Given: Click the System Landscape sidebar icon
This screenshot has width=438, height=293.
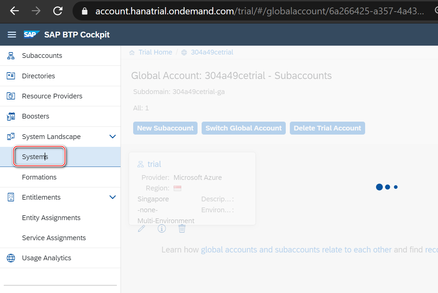Looking at the screenshot, I should [11, 137].
